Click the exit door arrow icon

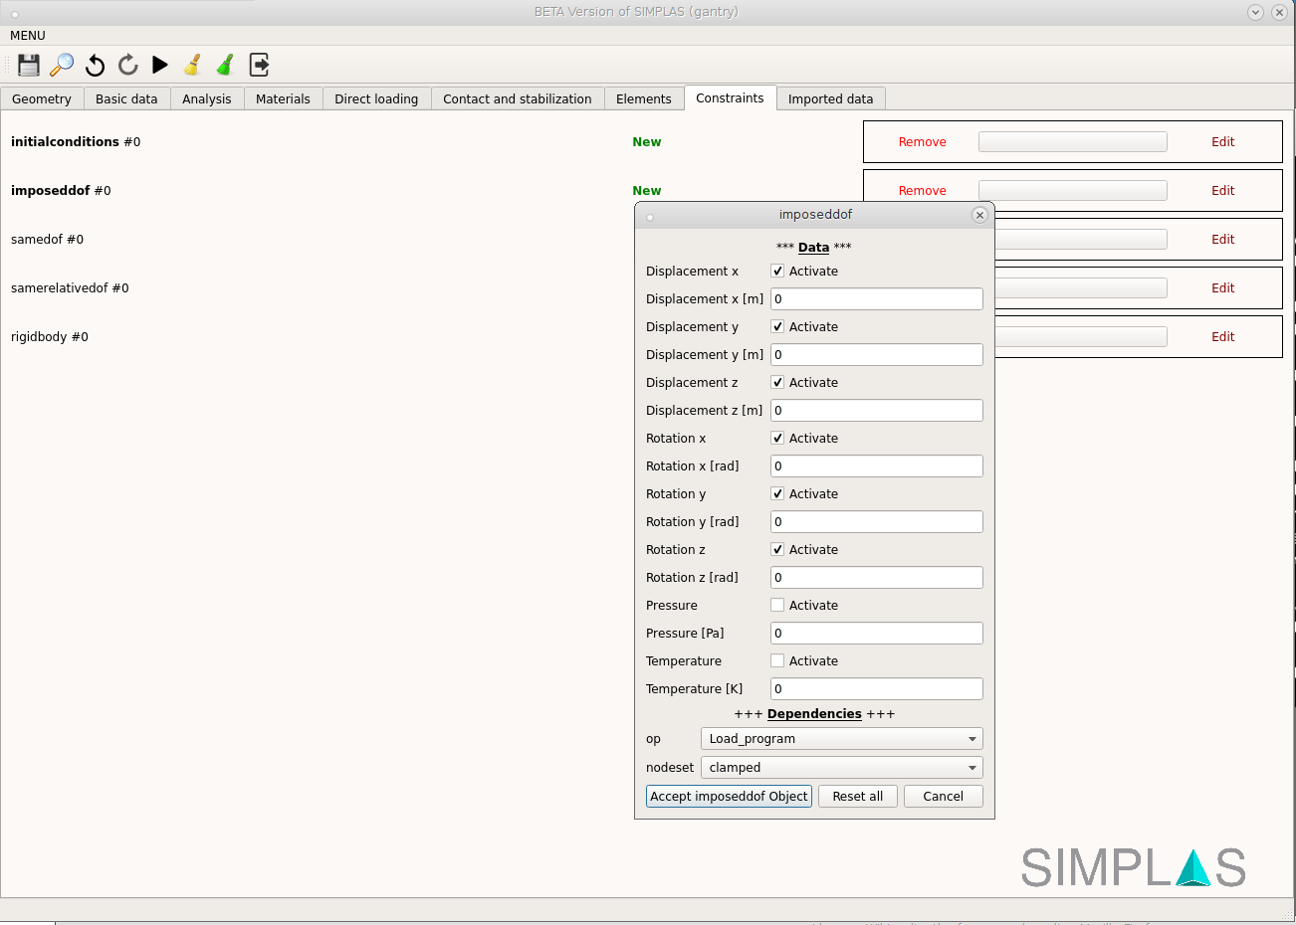point(259,66)
